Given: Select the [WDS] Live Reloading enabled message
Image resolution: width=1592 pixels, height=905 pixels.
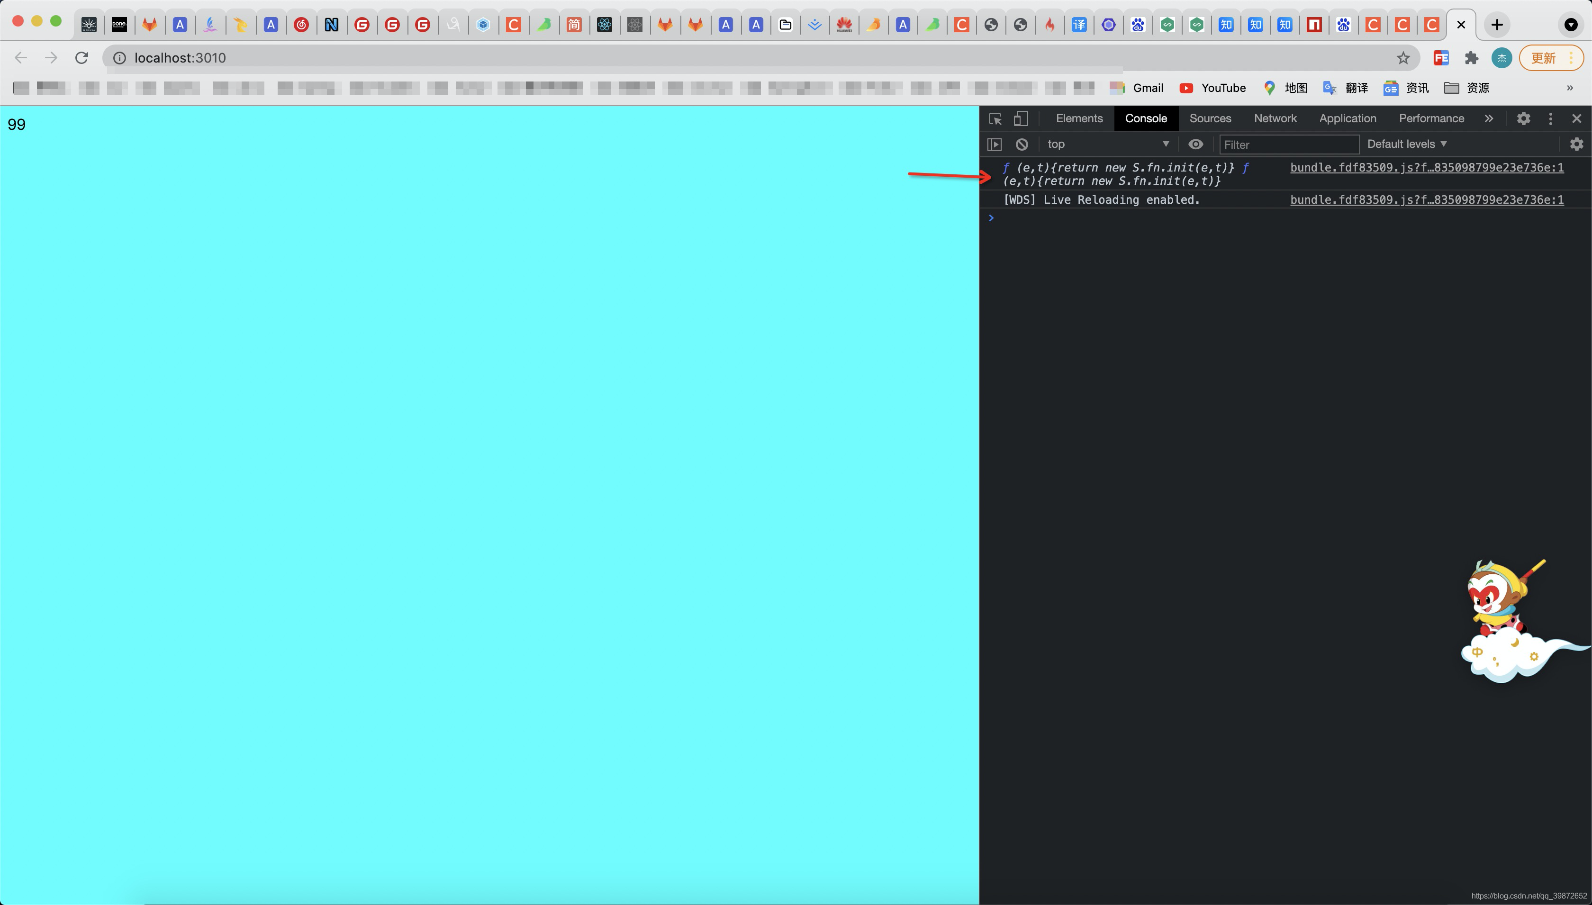Looking at the screenshot, I should point(1101,199).
